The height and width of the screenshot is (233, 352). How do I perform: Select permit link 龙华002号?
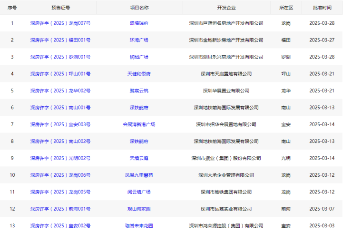pos(60,91)
